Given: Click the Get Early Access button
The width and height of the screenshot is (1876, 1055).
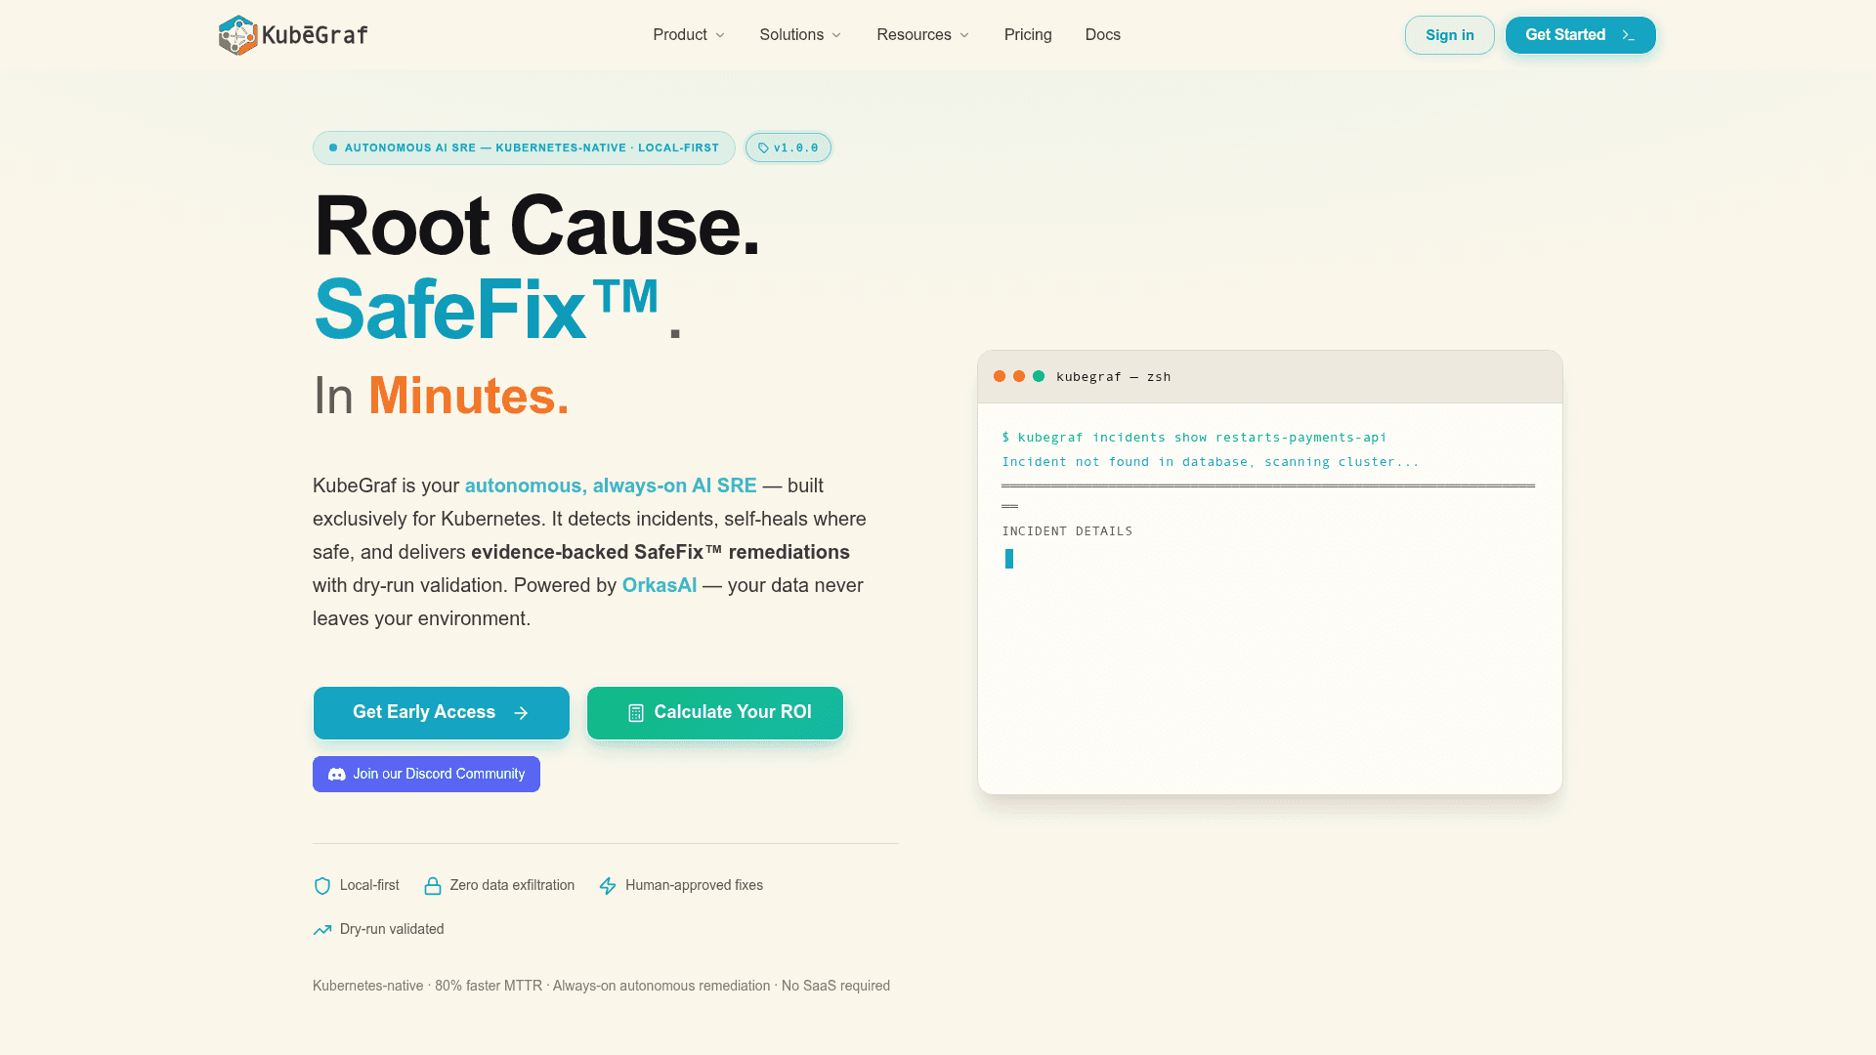Looking at the screenshot, I should coord(442,713).
